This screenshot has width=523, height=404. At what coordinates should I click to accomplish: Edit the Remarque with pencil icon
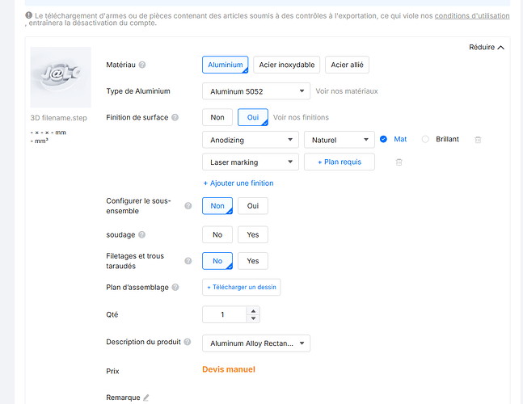146,398
